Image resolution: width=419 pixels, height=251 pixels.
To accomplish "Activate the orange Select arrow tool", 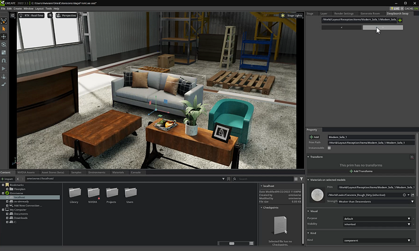I will pos(4,29).
